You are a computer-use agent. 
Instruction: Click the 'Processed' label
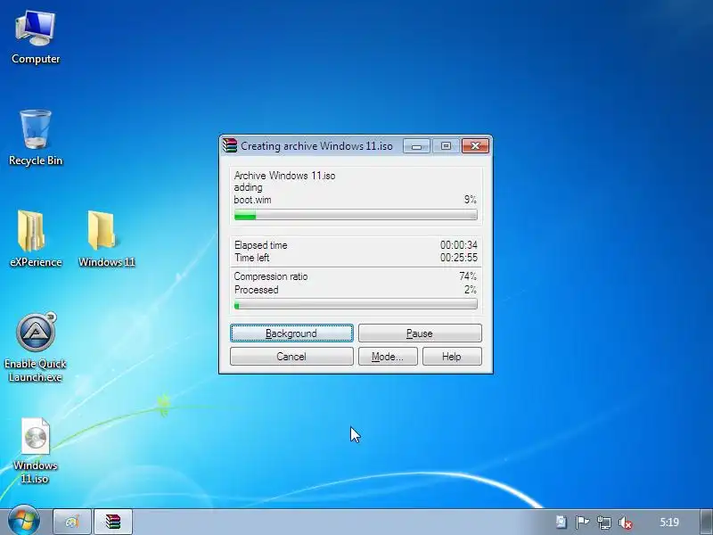(x=256, y=290)
